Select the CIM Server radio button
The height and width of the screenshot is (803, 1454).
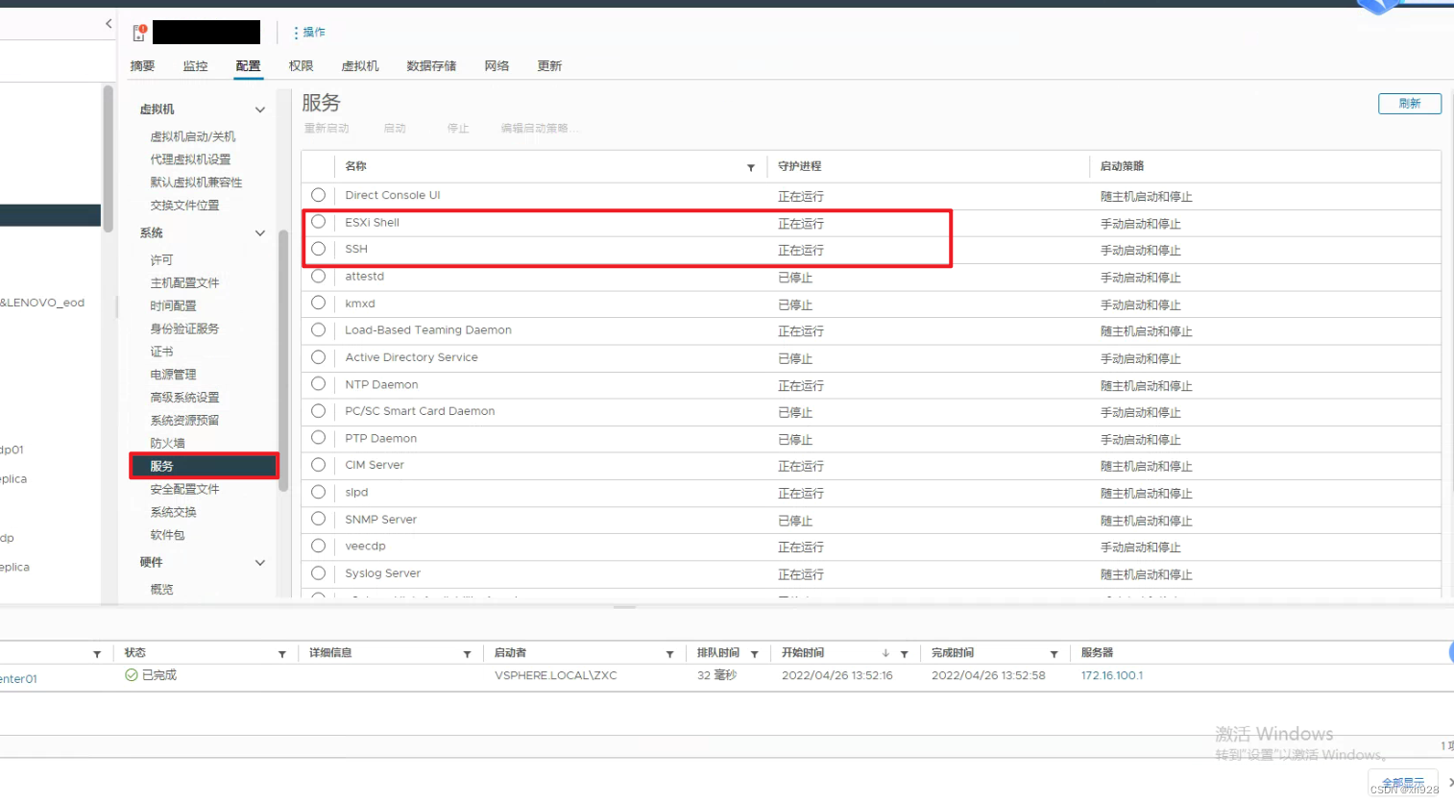coord(319,465)
